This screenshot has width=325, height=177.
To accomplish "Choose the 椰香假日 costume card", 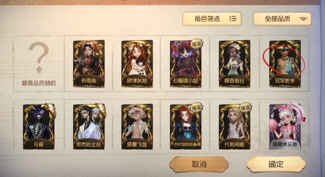I will tap(234, 64).
